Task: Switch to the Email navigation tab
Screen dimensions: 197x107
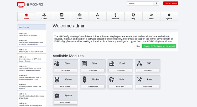Action: (x=80, y=16)
